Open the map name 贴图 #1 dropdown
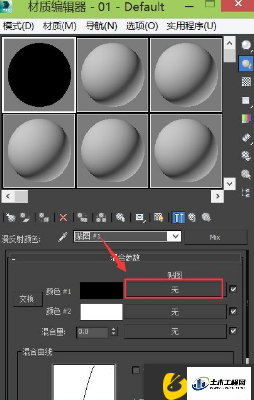Image resolution: width=254 pixels, height=400 pixels. pos(175,236)
